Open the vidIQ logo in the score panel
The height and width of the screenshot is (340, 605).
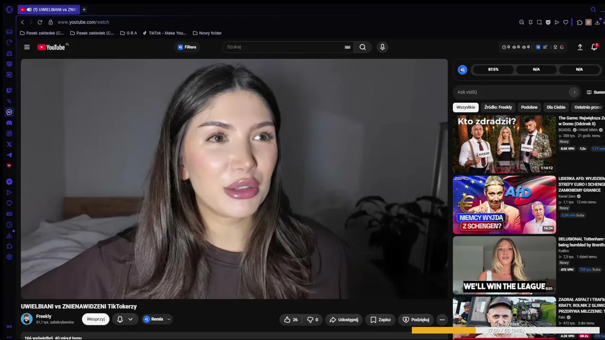click(x=463, y=69)
